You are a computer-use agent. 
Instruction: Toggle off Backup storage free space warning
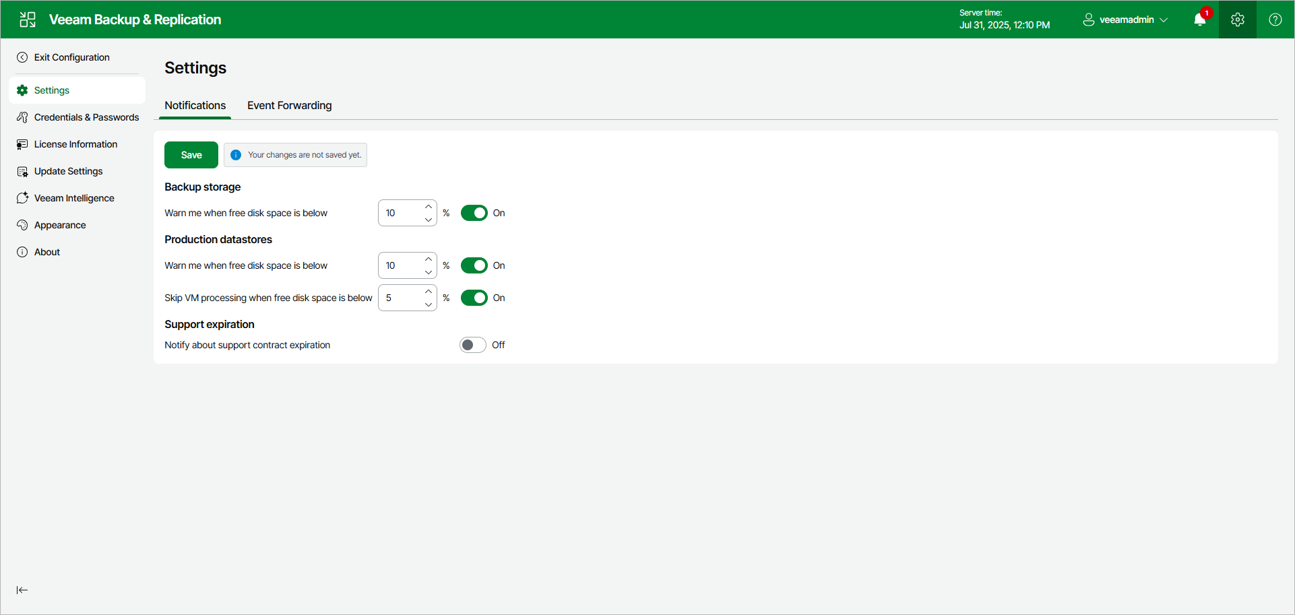474,213
